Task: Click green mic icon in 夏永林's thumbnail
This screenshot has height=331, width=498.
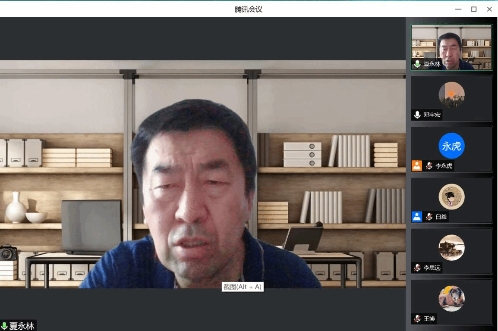Action: pyautogui.click(x=417, y=64)
